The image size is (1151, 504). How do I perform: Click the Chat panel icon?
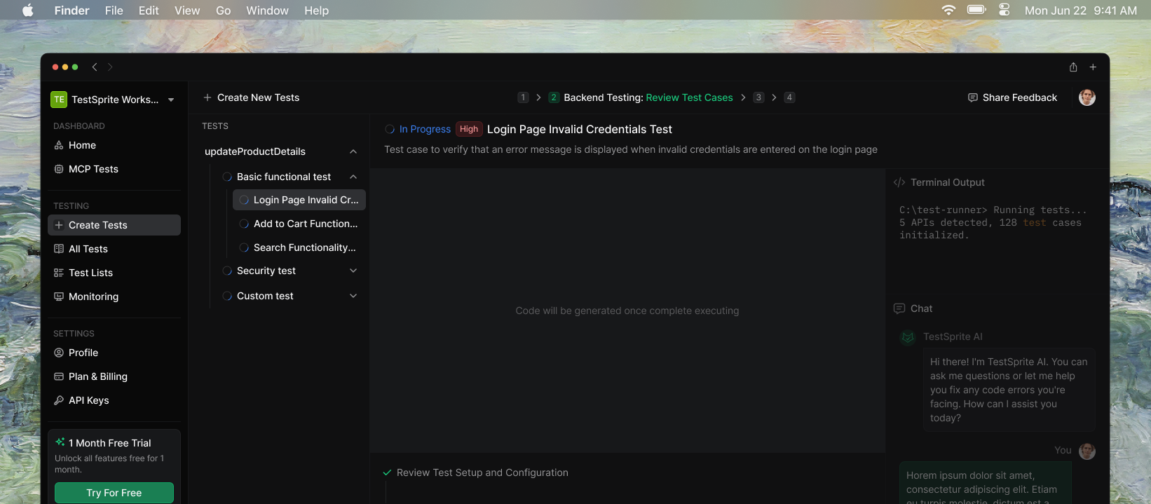tap(899, 308)
